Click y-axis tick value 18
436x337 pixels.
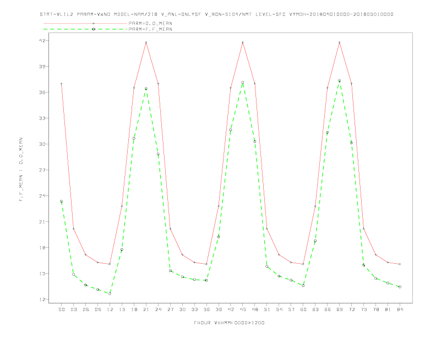[x=42, y=247]
